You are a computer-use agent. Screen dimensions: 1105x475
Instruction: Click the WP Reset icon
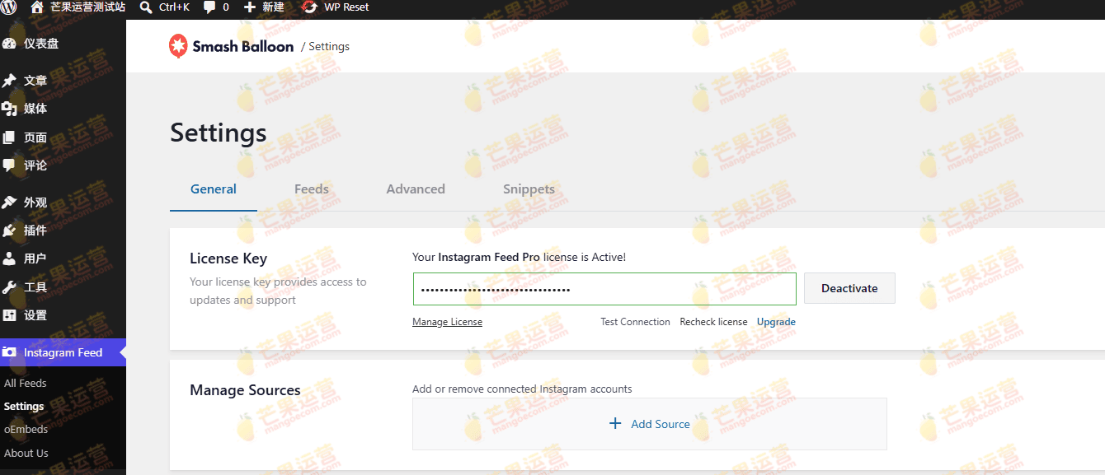point(309,7)
